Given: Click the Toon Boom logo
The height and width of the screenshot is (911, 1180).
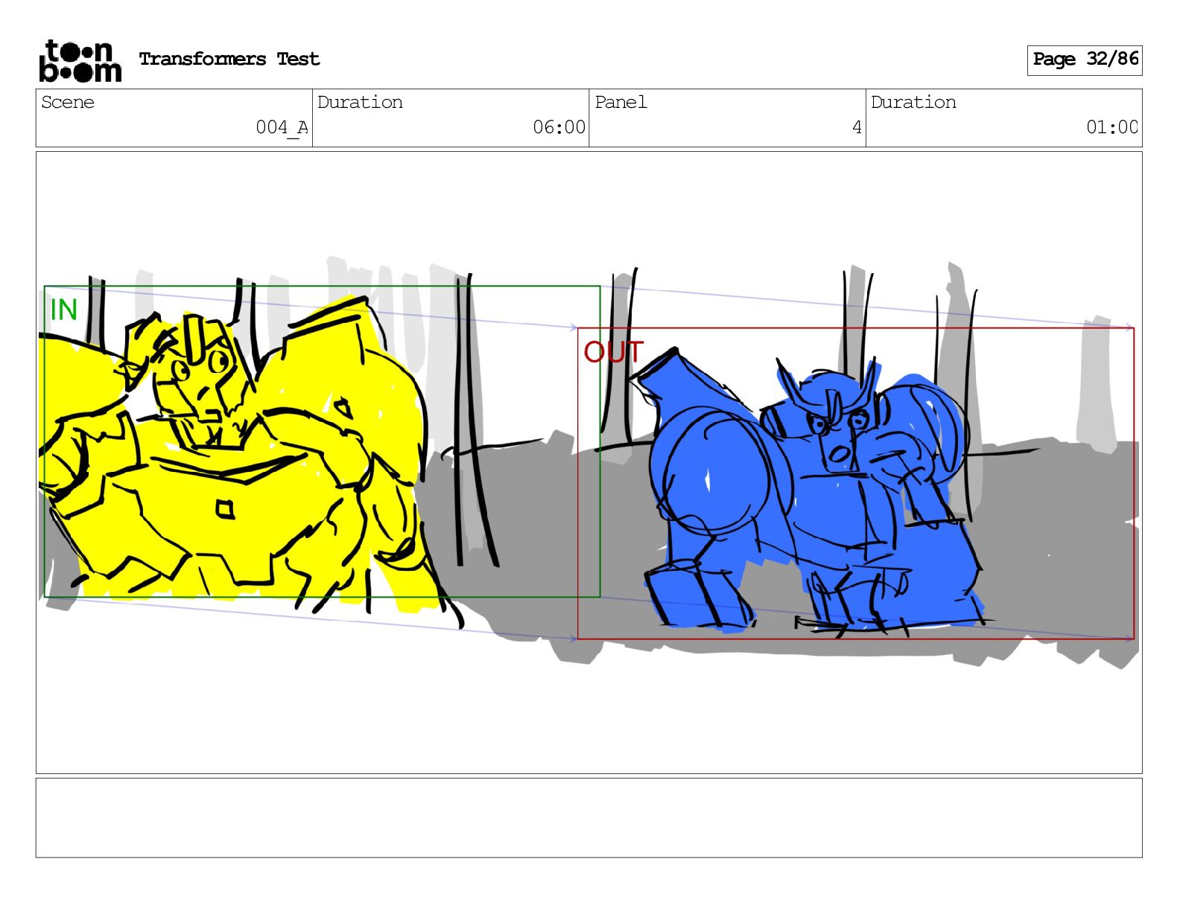Looking at the screenshot, I should 80,60.
